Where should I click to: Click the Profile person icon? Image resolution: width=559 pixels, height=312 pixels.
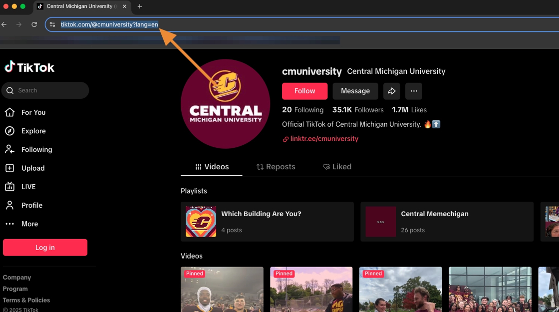pos(9,205)
